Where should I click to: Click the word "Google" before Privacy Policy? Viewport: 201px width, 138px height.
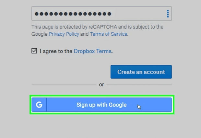coord(40,34)
